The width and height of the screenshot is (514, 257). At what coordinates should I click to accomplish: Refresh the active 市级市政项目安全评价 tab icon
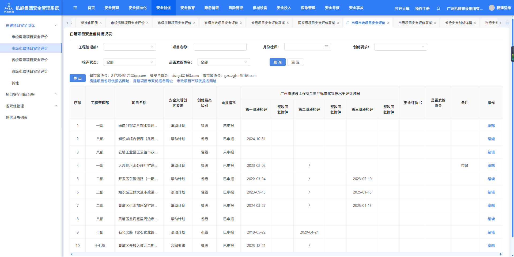coord(348,23)
